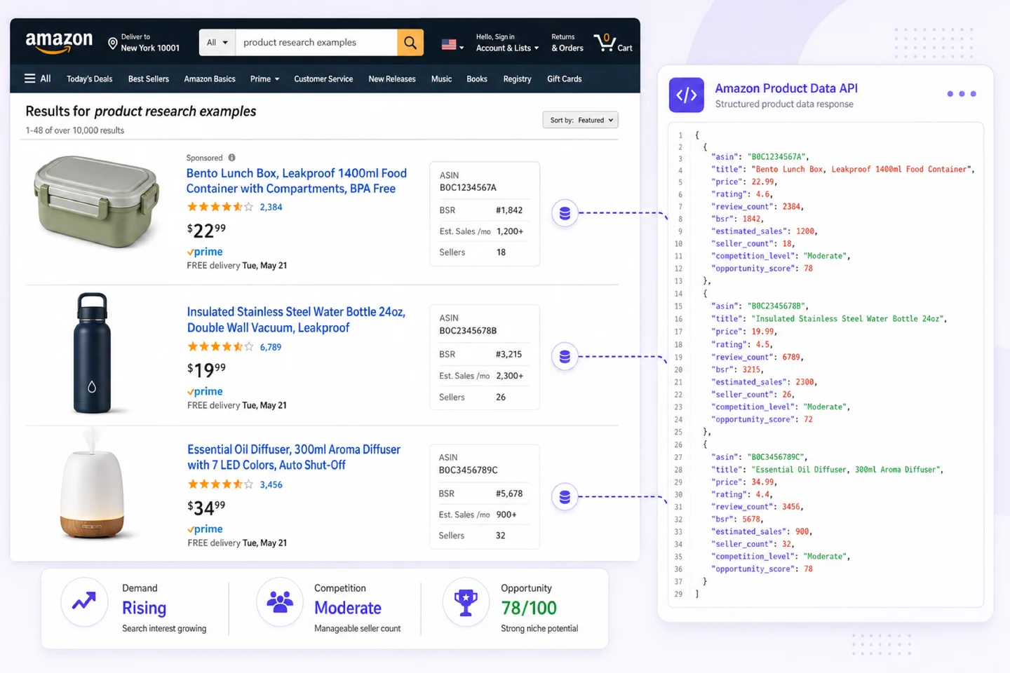Open the US flag language selector
Screen dimensions: 1010x673
[x=452, y=45]
